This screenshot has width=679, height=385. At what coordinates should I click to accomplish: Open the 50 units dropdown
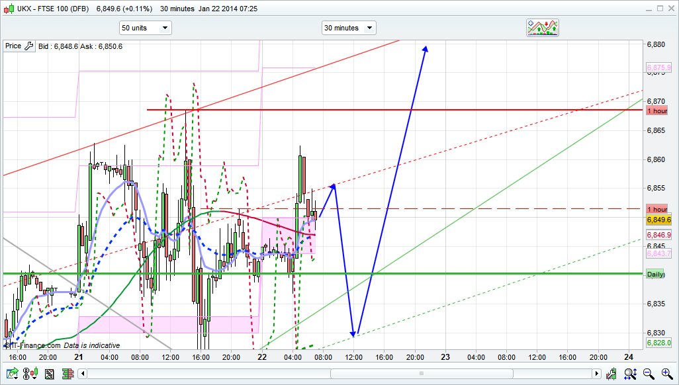(x=145, y=28)
